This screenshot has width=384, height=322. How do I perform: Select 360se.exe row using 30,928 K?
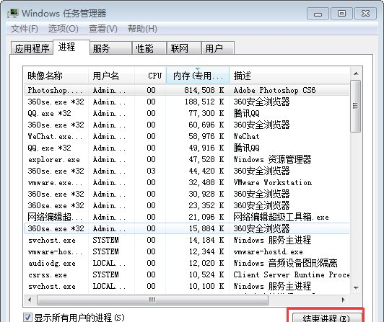(x=187, y=194)
